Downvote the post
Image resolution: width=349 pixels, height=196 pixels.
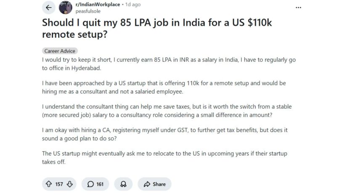tap(70, 184)
